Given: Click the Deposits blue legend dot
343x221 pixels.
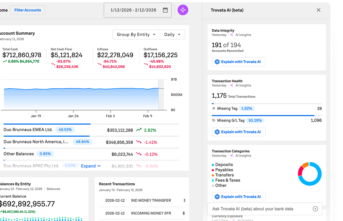Looking at the screenshot, I should [x=213, y=165].
